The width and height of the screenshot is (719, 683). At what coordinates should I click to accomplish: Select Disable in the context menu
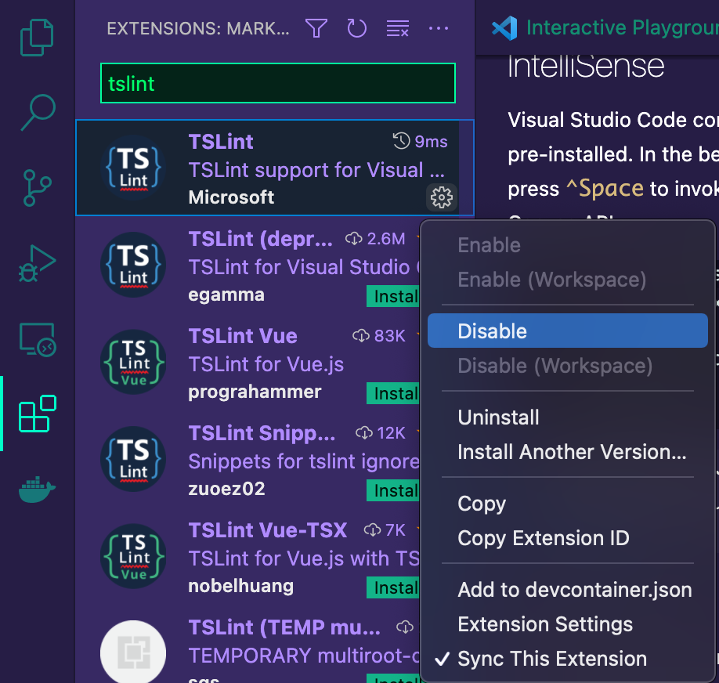(x=568, y=331)
